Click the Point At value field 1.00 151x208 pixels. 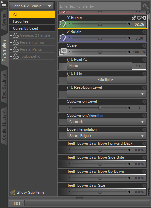click(x=139, y=66)
